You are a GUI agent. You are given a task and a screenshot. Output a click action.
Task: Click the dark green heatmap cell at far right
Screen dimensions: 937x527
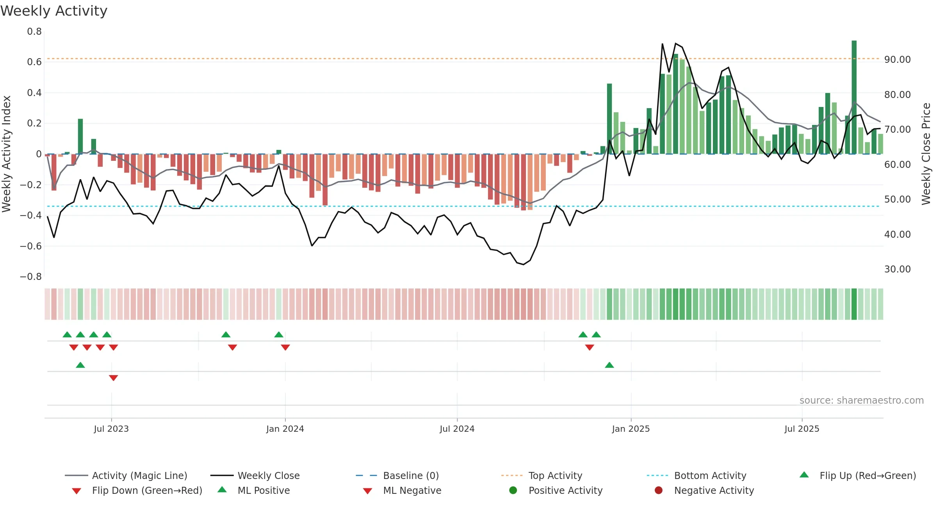click(854, 304)
